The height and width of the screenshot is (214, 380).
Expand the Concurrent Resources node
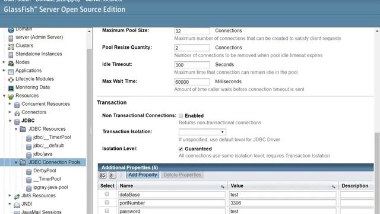pyautogui.click(x=10, y=103)
